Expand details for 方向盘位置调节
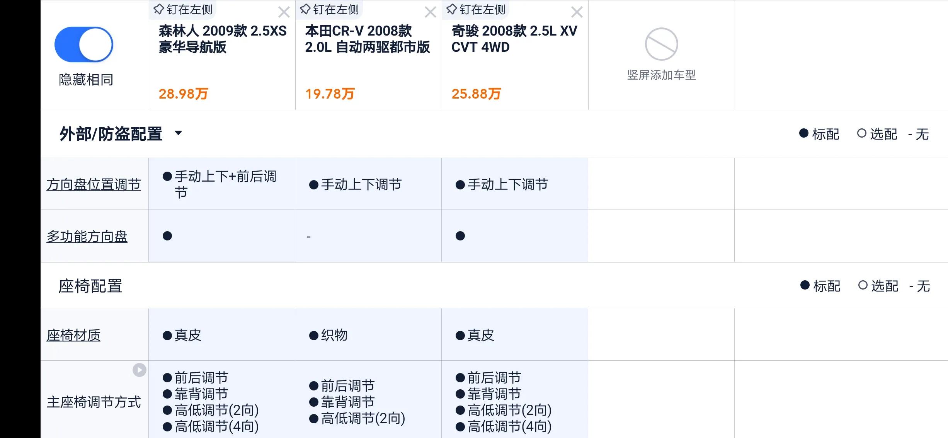 (x=94, y=184)
